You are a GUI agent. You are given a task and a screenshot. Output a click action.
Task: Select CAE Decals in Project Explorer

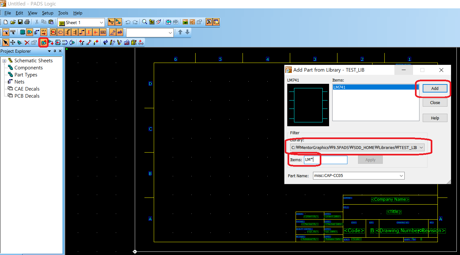(x=27, y=89)
